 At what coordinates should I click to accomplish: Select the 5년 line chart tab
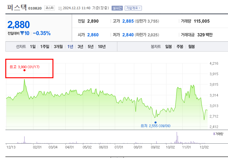coord(91,47)
